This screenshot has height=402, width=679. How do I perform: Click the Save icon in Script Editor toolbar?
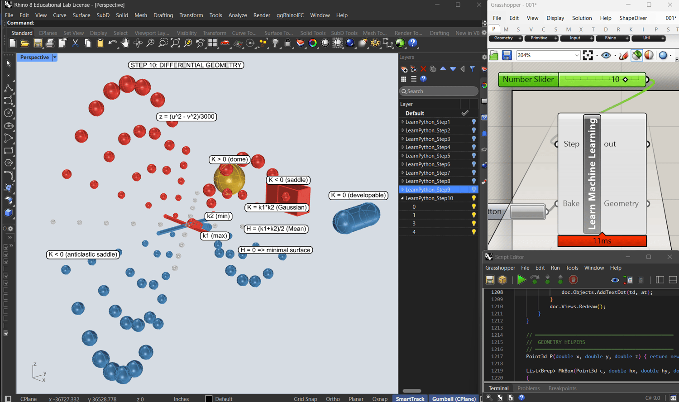pyautogui.click(x=490, y=280)
